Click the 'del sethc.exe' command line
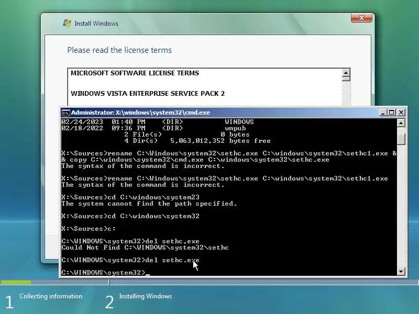The image size is (419, 314). point(130,260)
